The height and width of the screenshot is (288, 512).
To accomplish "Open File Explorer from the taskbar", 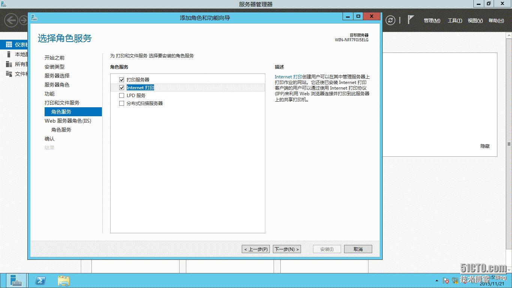I will [64, 280].
